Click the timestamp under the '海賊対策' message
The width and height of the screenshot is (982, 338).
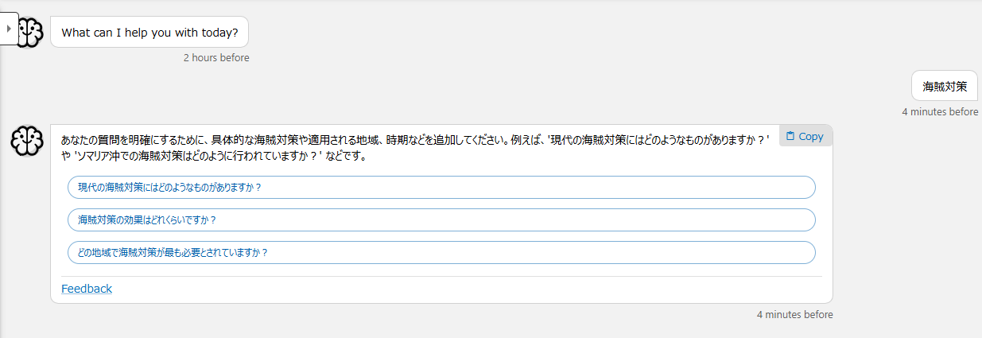[940, 111]
